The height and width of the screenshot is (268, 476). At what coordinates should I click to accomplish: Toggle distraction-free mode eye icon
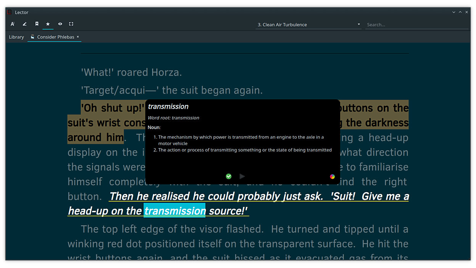(60, 24)
